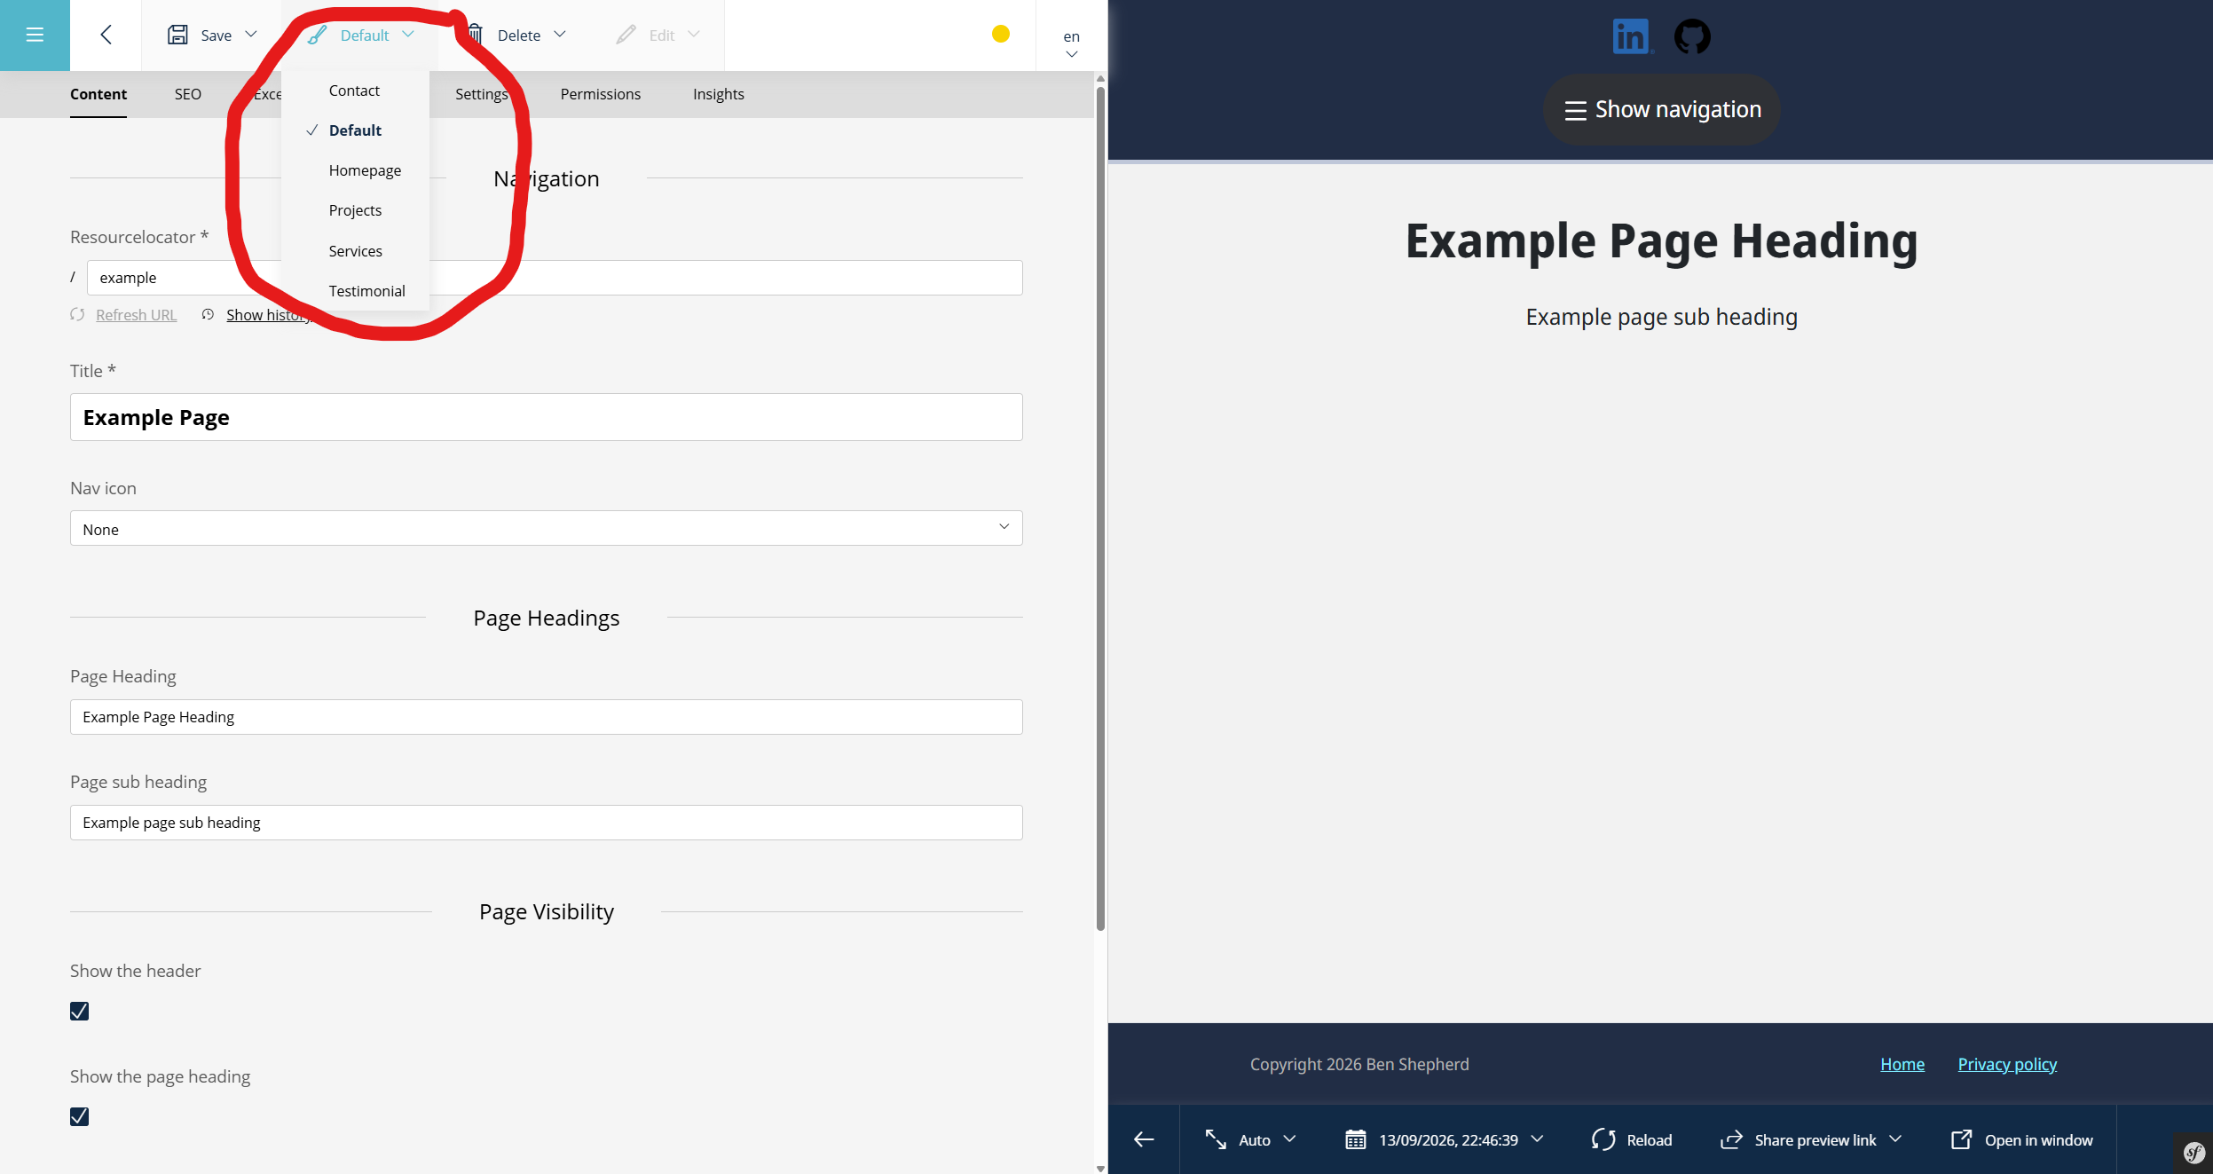Click the Delete button label
The width and height of the screenshot is (2213, 1174).
519,35
